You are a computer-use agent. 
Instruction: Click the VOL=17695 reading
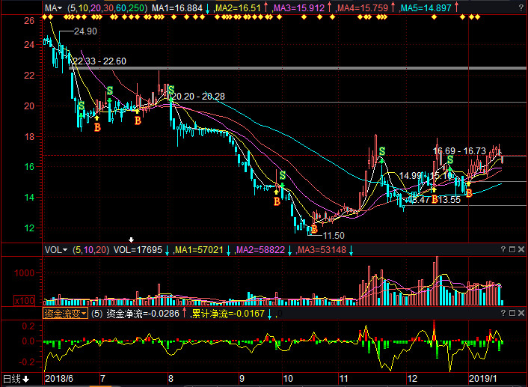[138, 250]
